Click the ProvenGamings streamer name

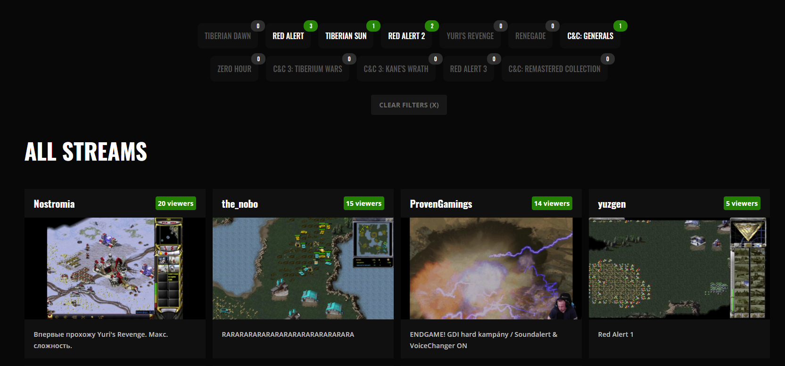point(441,204)
